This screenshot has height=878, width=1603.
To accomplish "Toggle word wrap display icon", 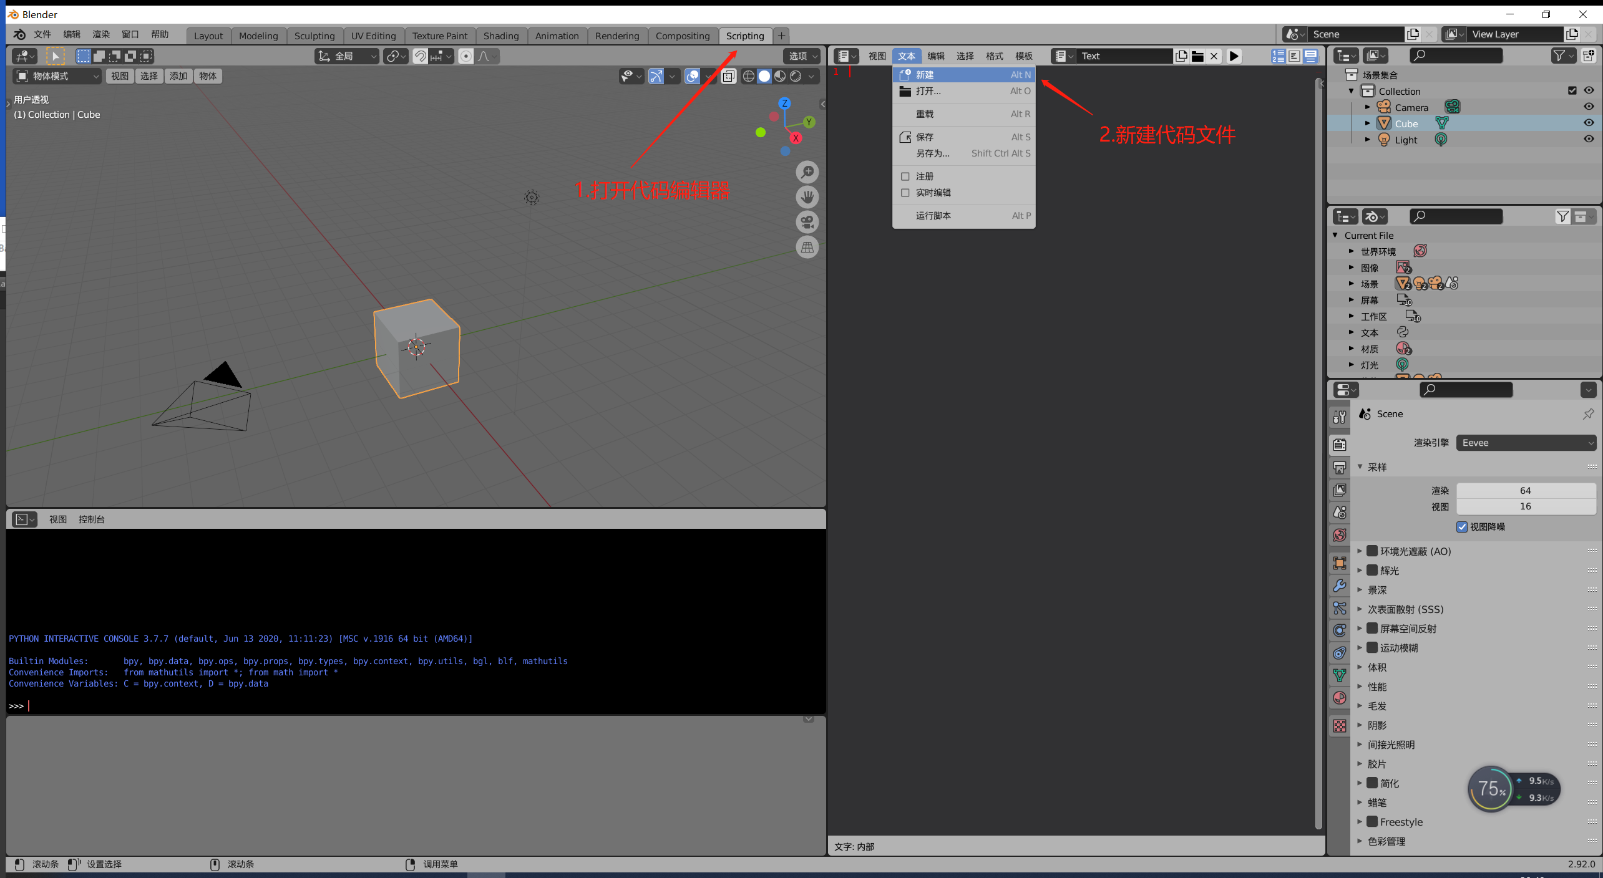I will point(1295,56).
